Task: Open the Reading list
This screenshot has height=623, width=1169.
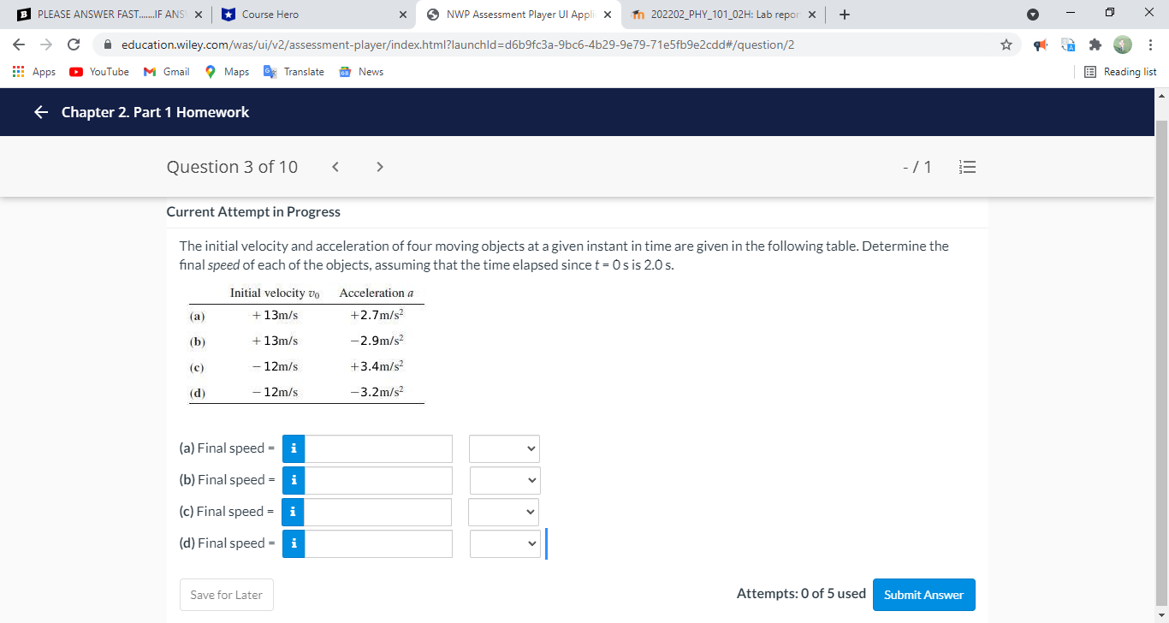Action: 1120,72
